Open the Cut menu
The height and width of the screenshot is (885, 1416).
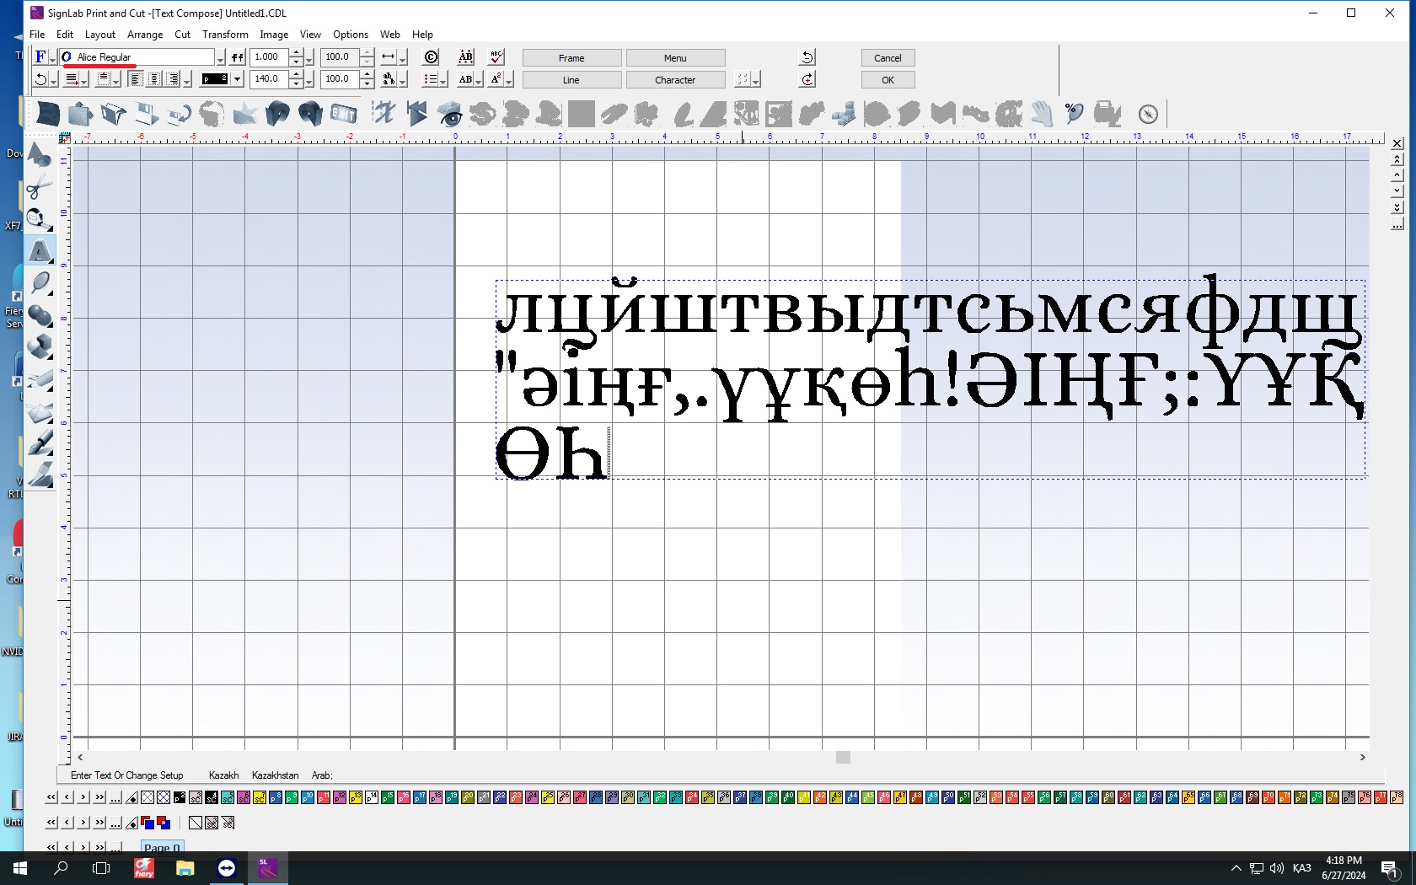click(182, 35)
